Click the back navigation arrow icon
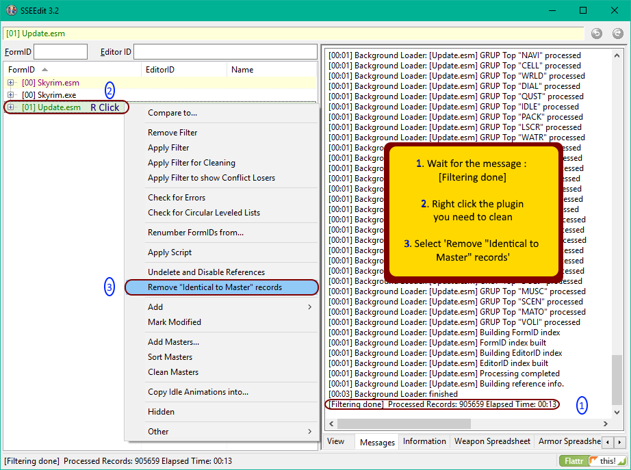The height and width of the screenshot is (470, 631). coord(596,34)
